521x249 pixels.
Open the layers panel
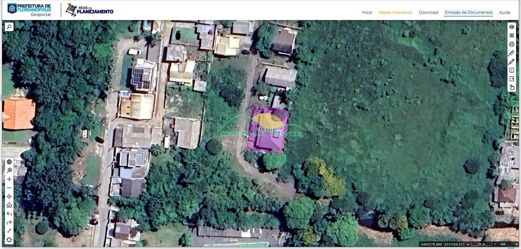512,27
